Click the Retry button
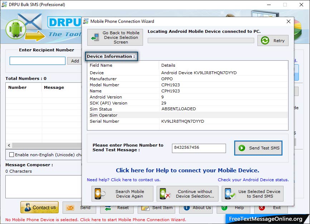 coord(273,41)
